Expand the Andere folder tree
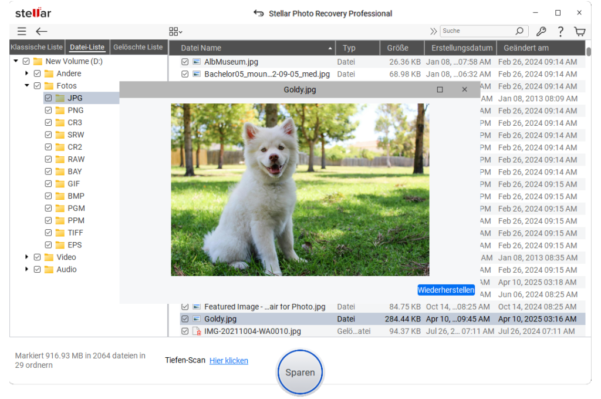Screen dimensions: 601x399 (26, 73)
